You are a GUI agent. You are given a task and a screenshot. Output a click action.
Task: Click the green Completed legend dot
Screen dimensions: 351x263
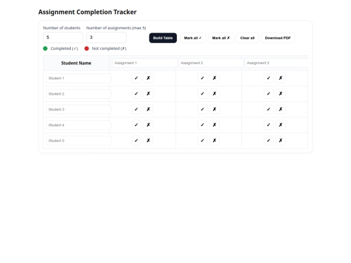[x=45, y=49]
